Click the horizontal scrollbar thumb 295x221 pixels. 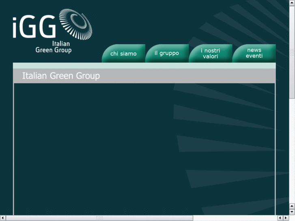(x=99, y=218)
